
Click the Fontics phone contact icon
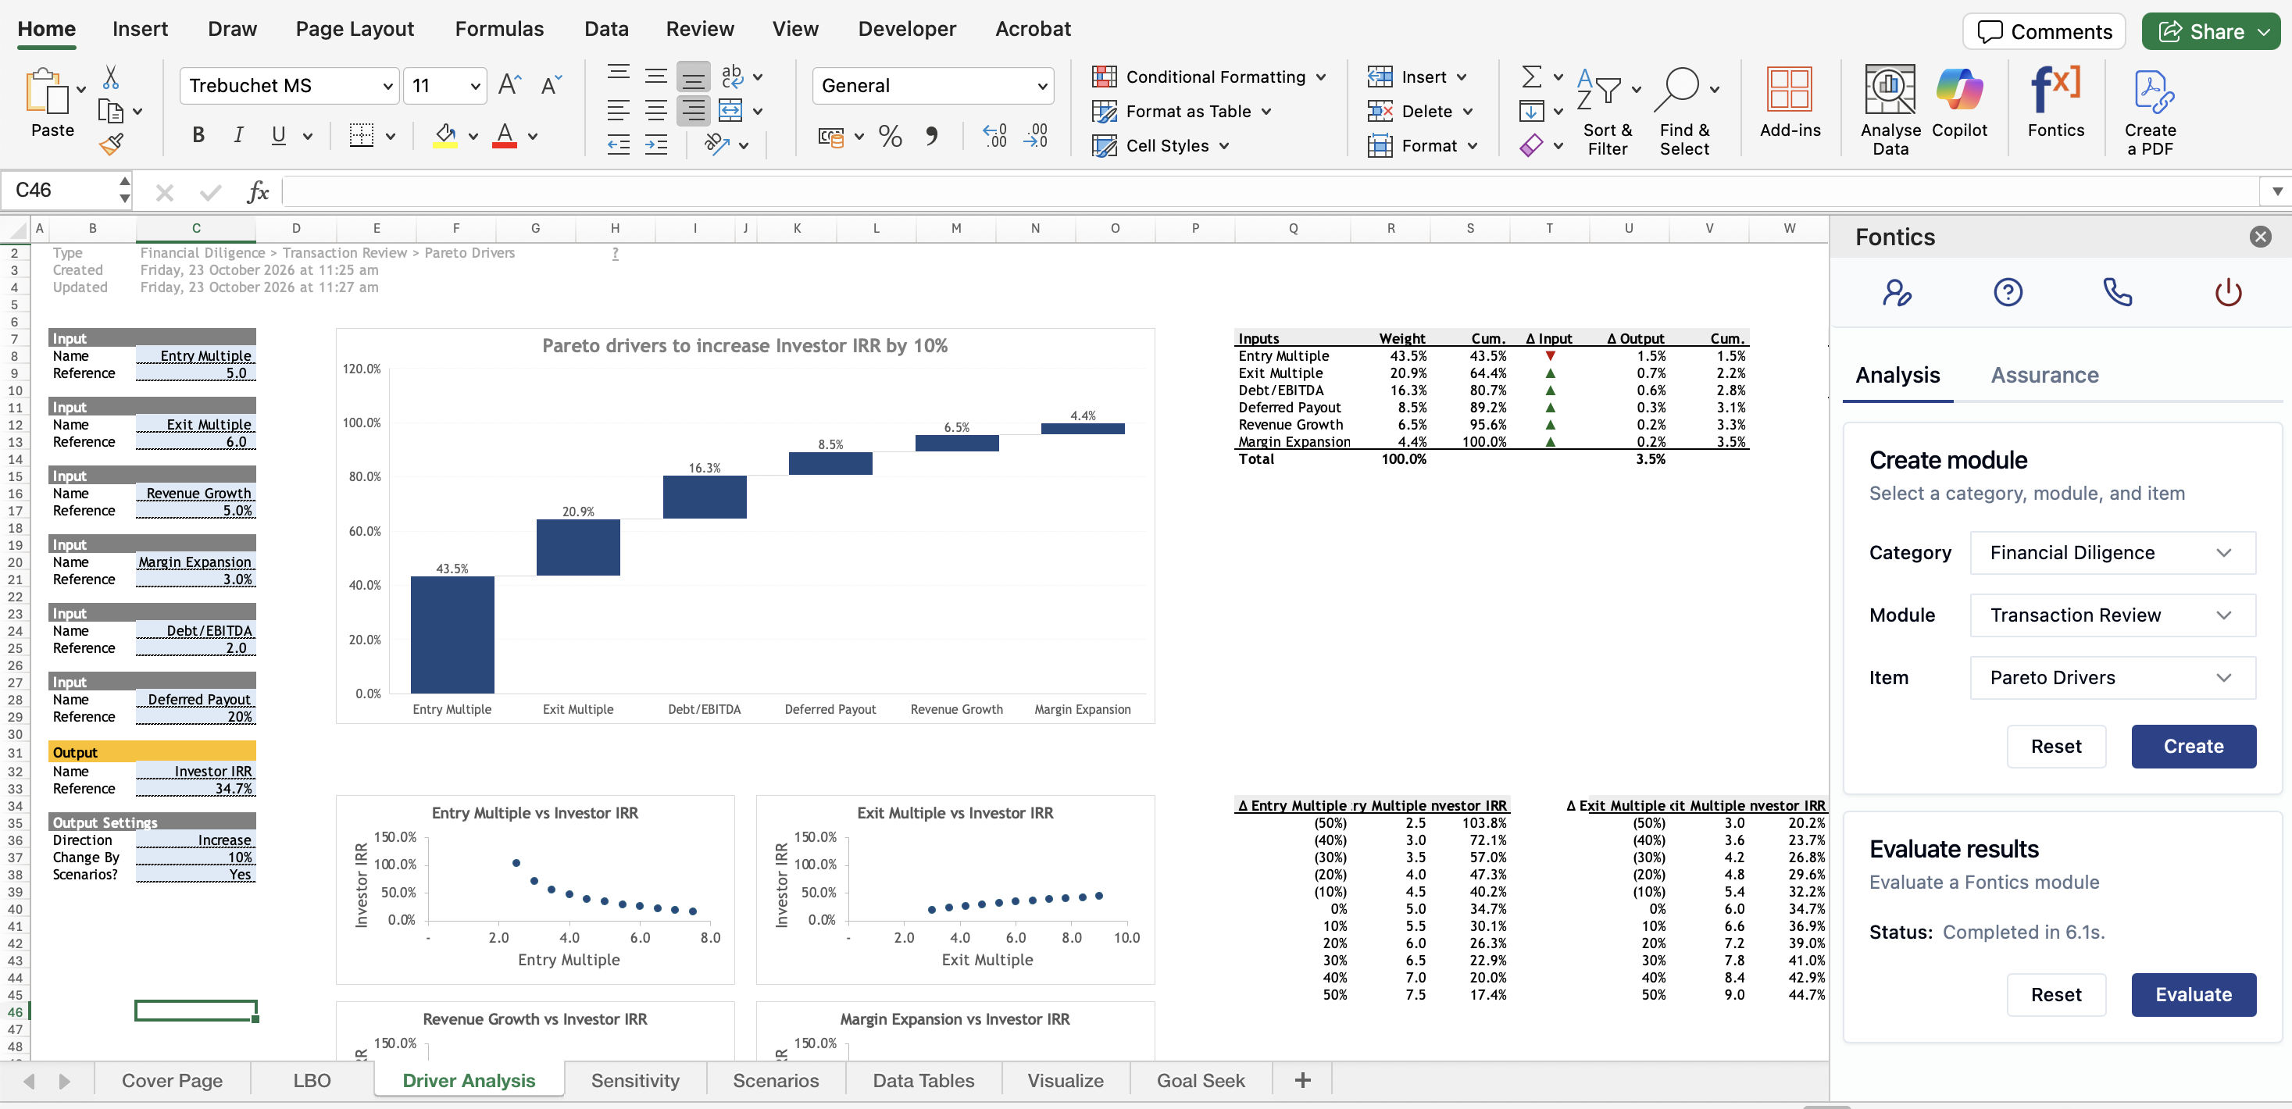pos(2117,292)
